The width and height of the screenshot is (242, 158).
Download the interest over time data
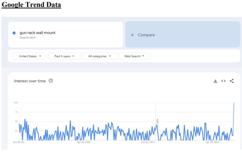click(216, 81)
